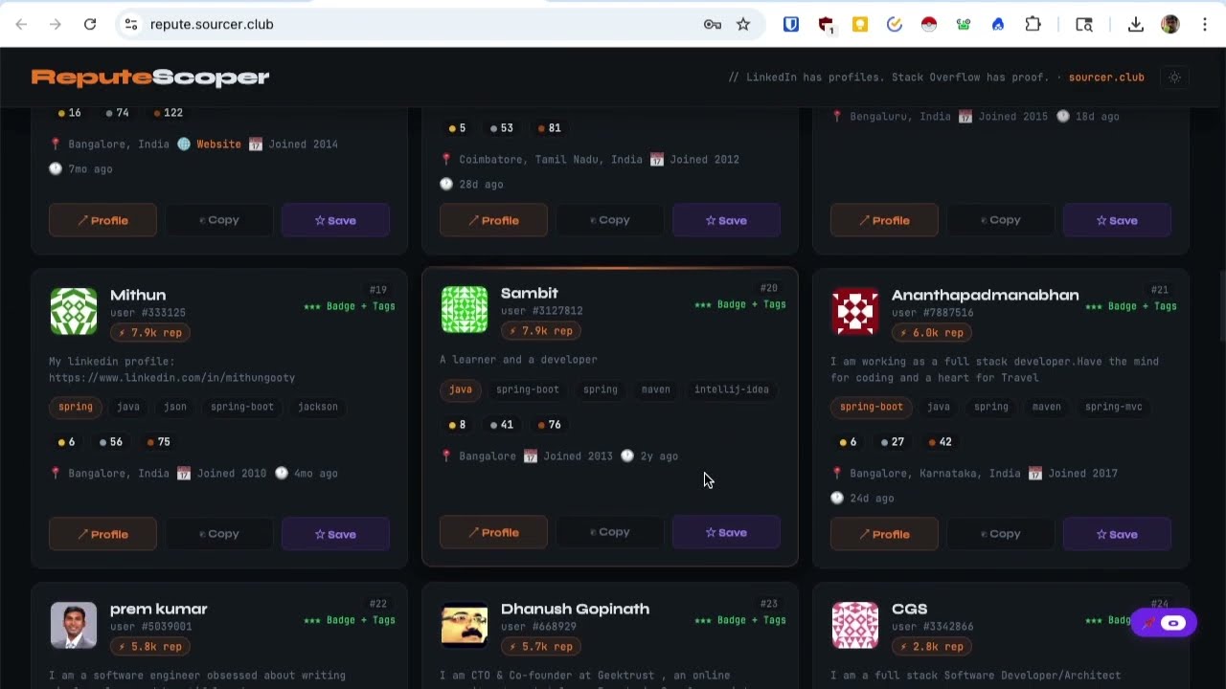Open the browser extensions puzzle menu
Viewport: 1226px width, 689px height.
1033,24
